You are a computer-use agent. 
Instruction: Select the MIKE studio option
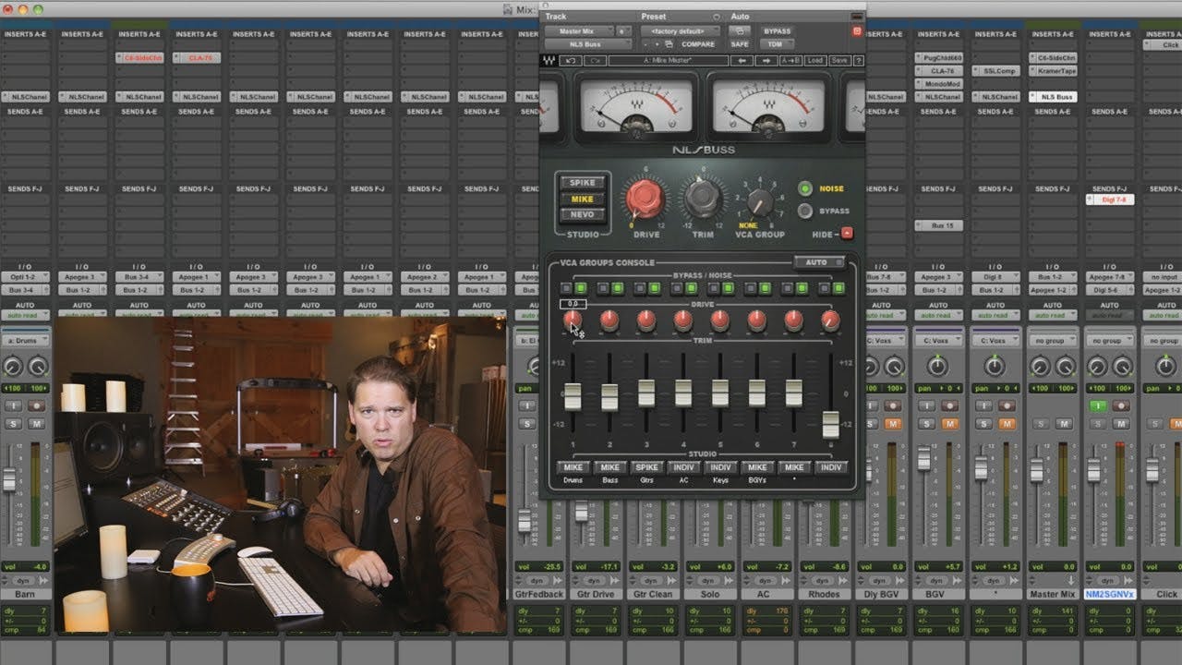click(x=582, y=199)
